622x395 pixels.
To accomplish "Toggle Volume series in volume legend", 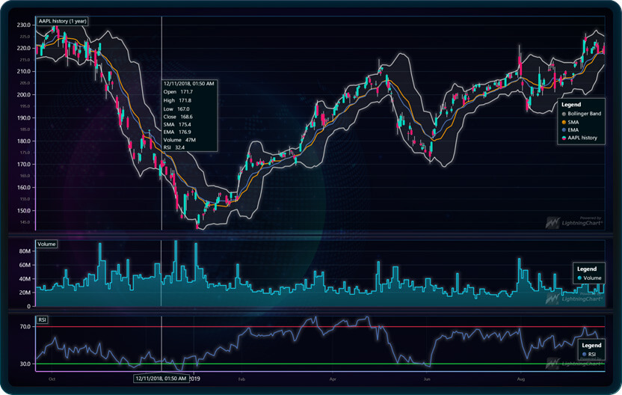I will click(x=589, y=278).
